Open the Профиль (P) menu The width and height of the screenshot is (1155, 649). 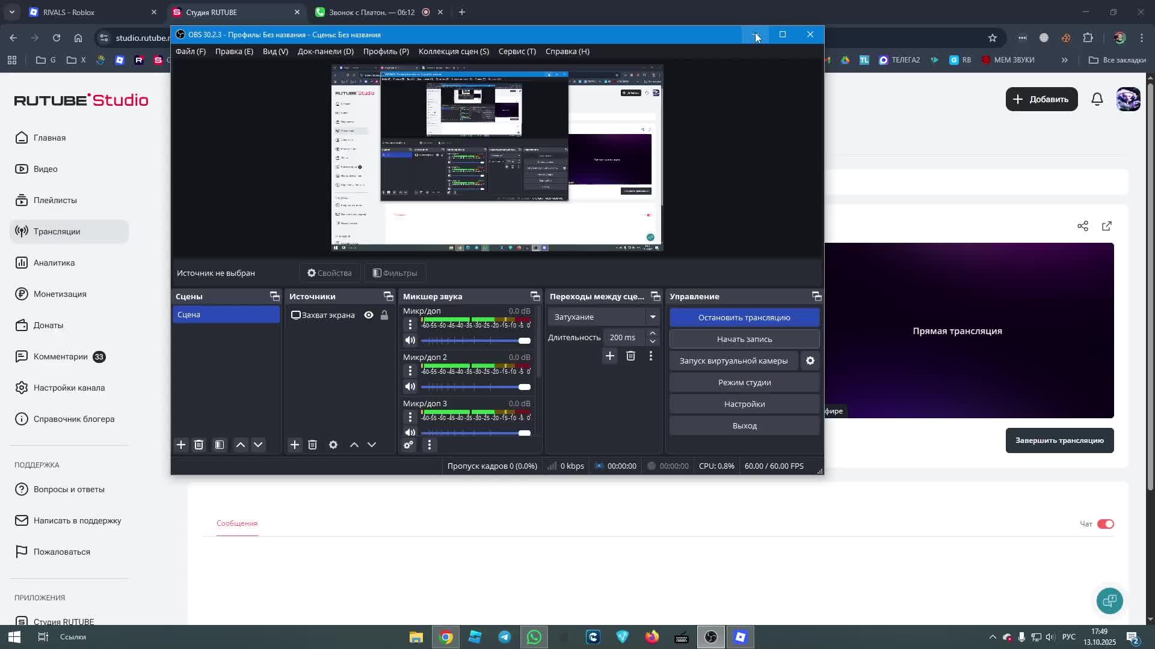coord(386,51)
